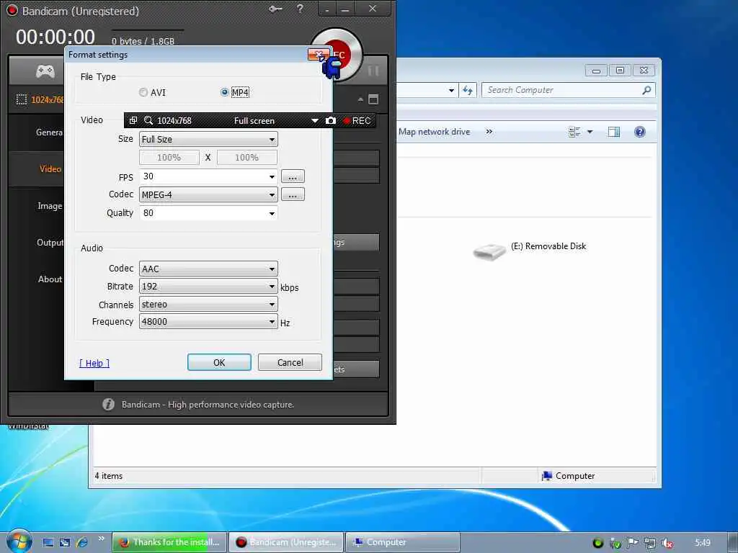The height and width of the screenshot is (553, 738).
Task: Click the network tray icon
Action: (650, 543)
